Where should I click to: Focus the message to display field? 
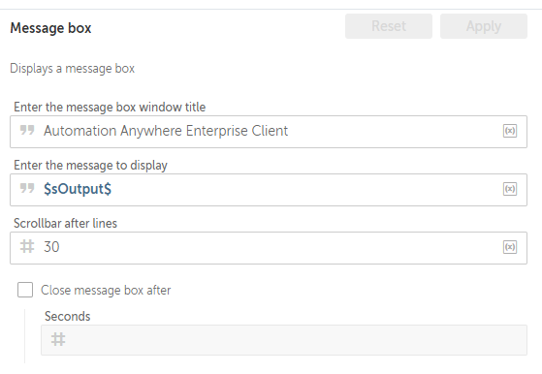pos(269,190)
